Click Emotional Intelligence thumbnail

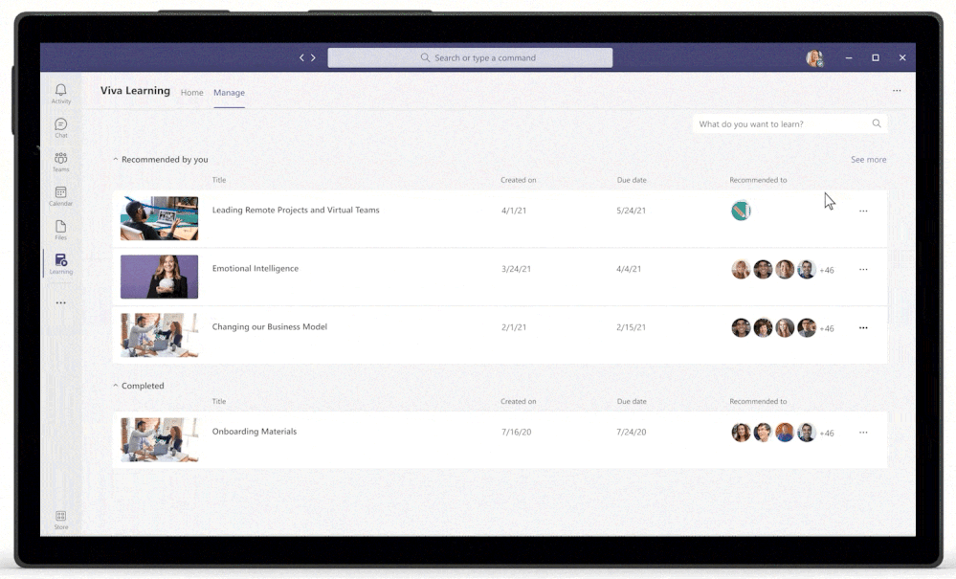[x=159, y=277]
